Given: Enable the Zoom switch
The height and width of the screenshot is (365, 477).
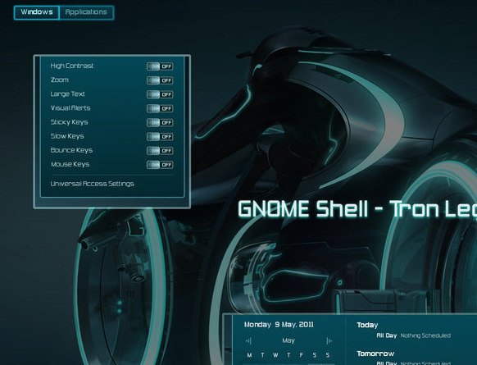Looking at the screenshot, I should tap(160, 80).
